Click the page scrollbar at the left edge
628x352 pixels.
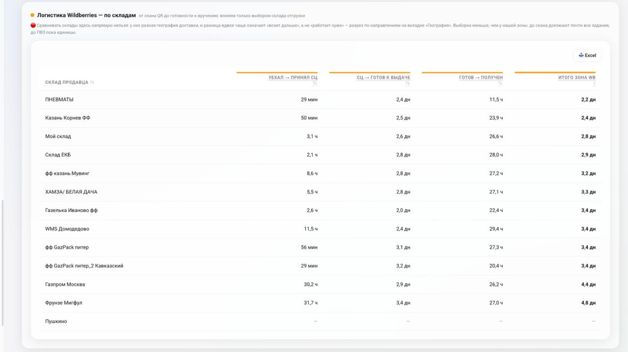pyautogui.click(x=2, y=263)
